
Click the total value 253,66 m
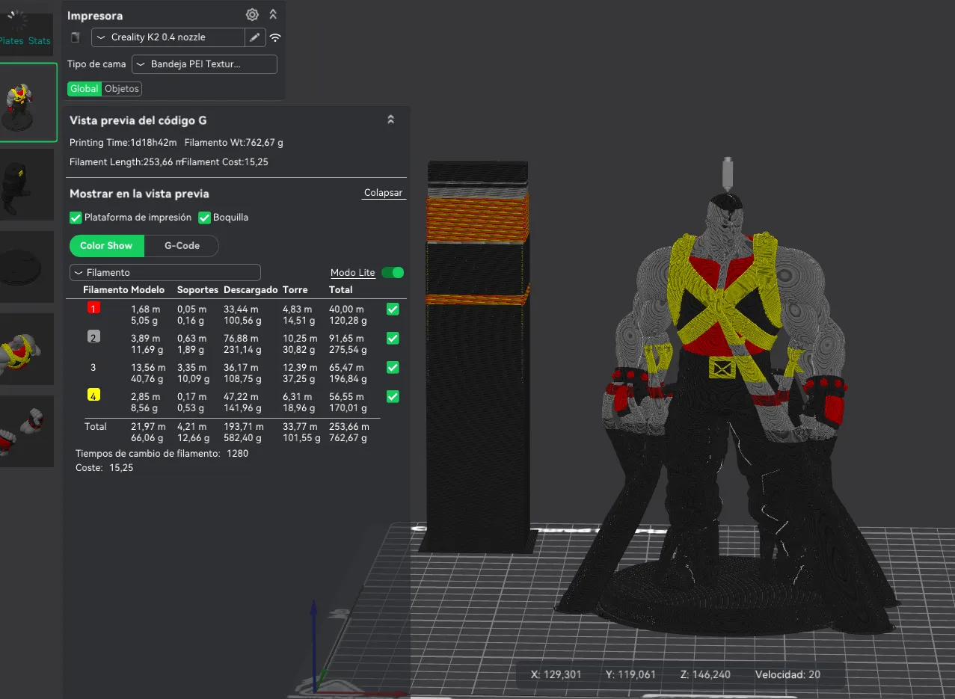pos(349,427)
